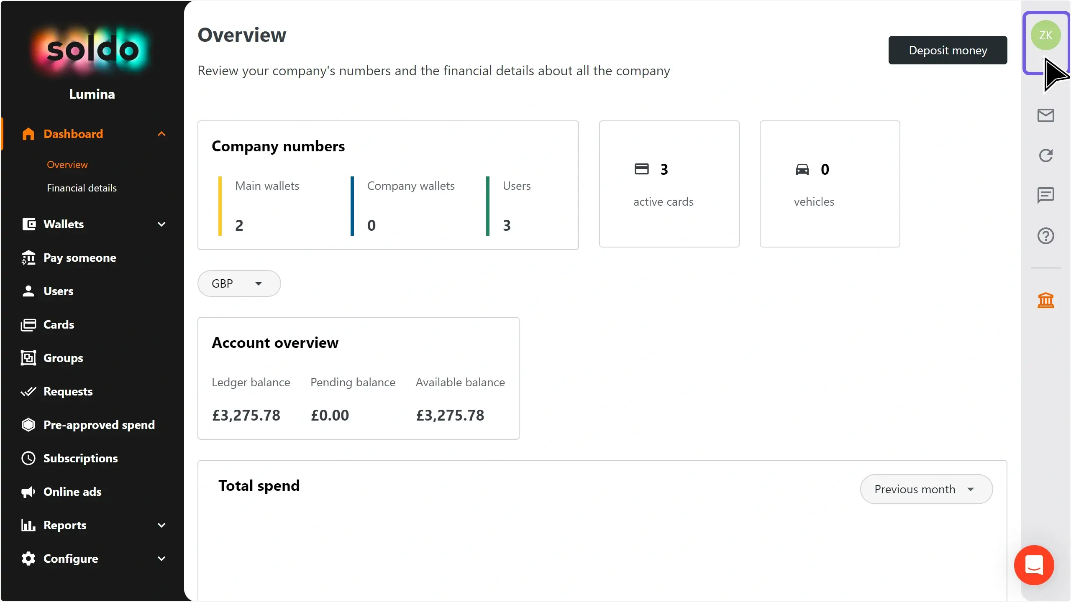
Task: Click the refresh icon in right rail
Action: (x=1045, y=156)
